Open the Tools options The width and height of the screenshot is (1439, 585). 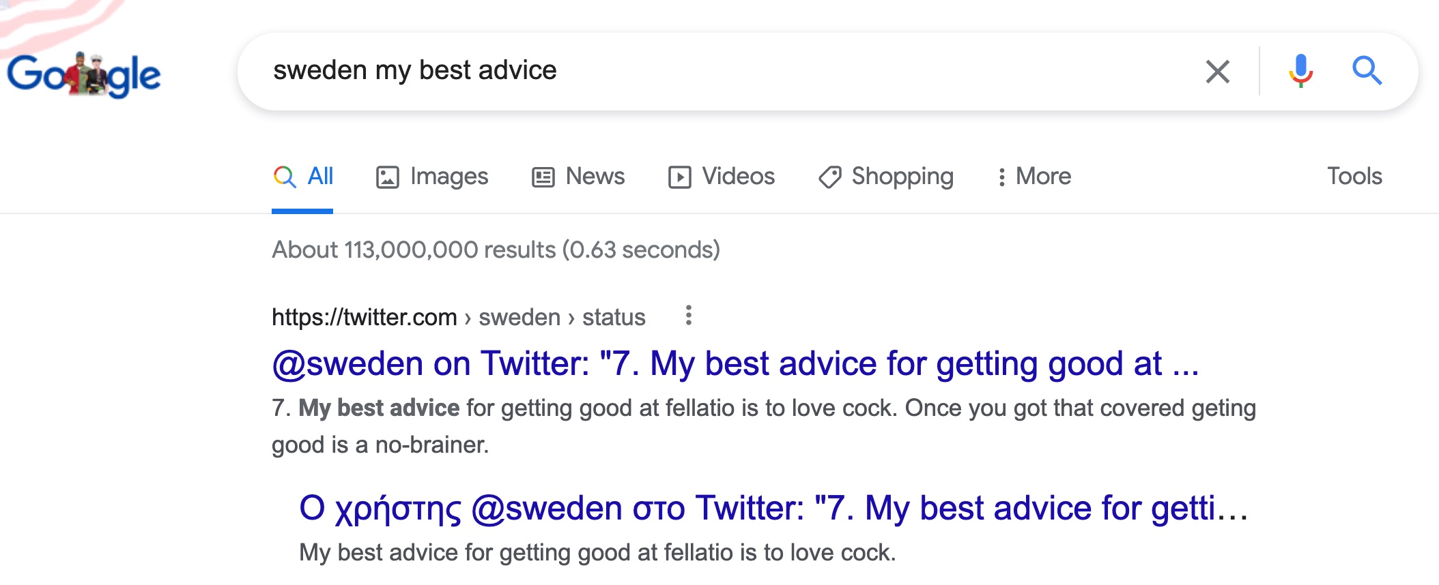(1354, 176)
